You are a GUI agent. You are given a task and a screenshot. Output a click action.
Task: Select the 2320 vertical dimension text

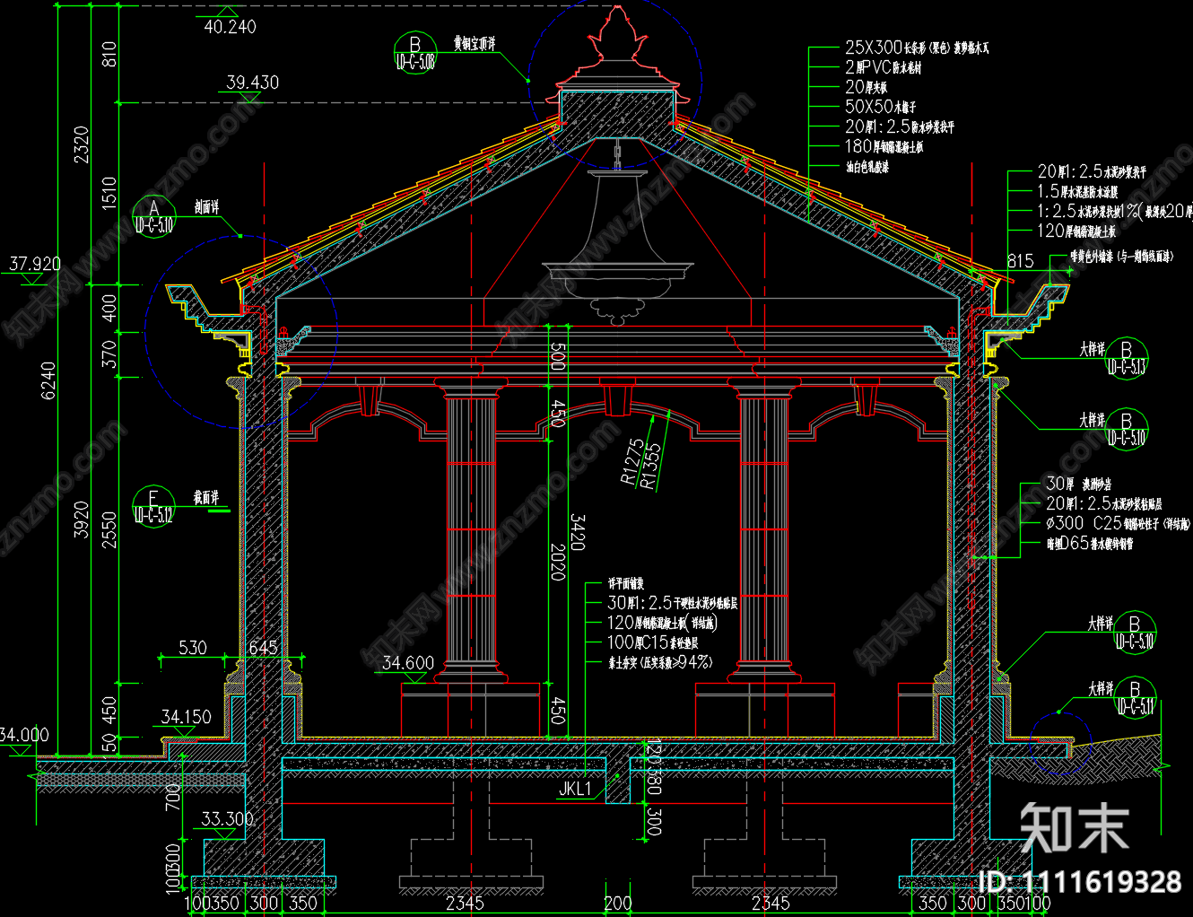[82, 144]
